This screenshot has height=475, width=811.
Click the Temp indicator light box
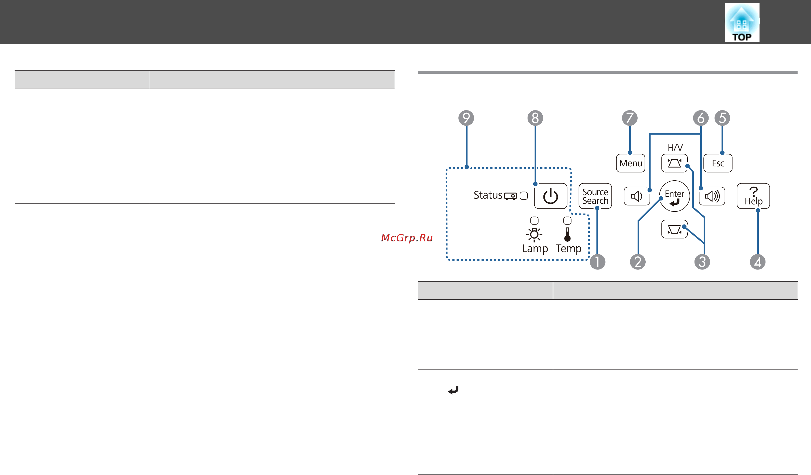tap(567, 221)
